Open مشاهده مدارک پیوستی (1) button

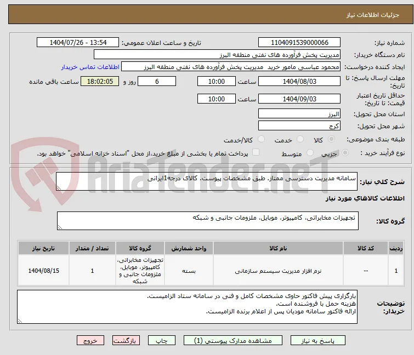(x=233, y=341)
